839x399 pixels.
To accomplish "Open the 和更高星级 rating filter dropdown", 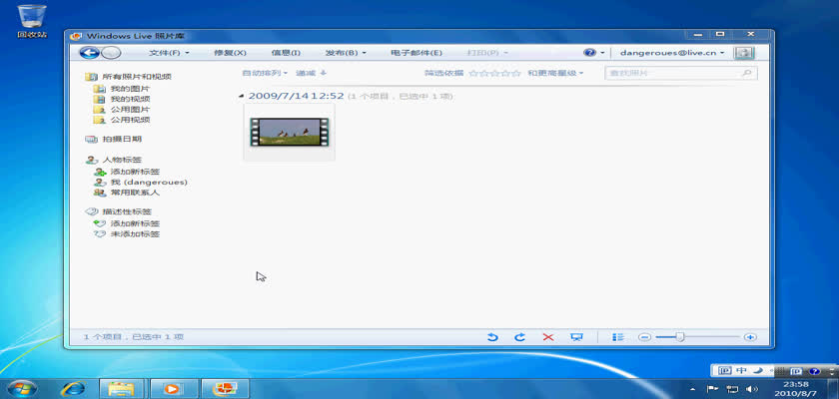I will [x=554, y=73].
